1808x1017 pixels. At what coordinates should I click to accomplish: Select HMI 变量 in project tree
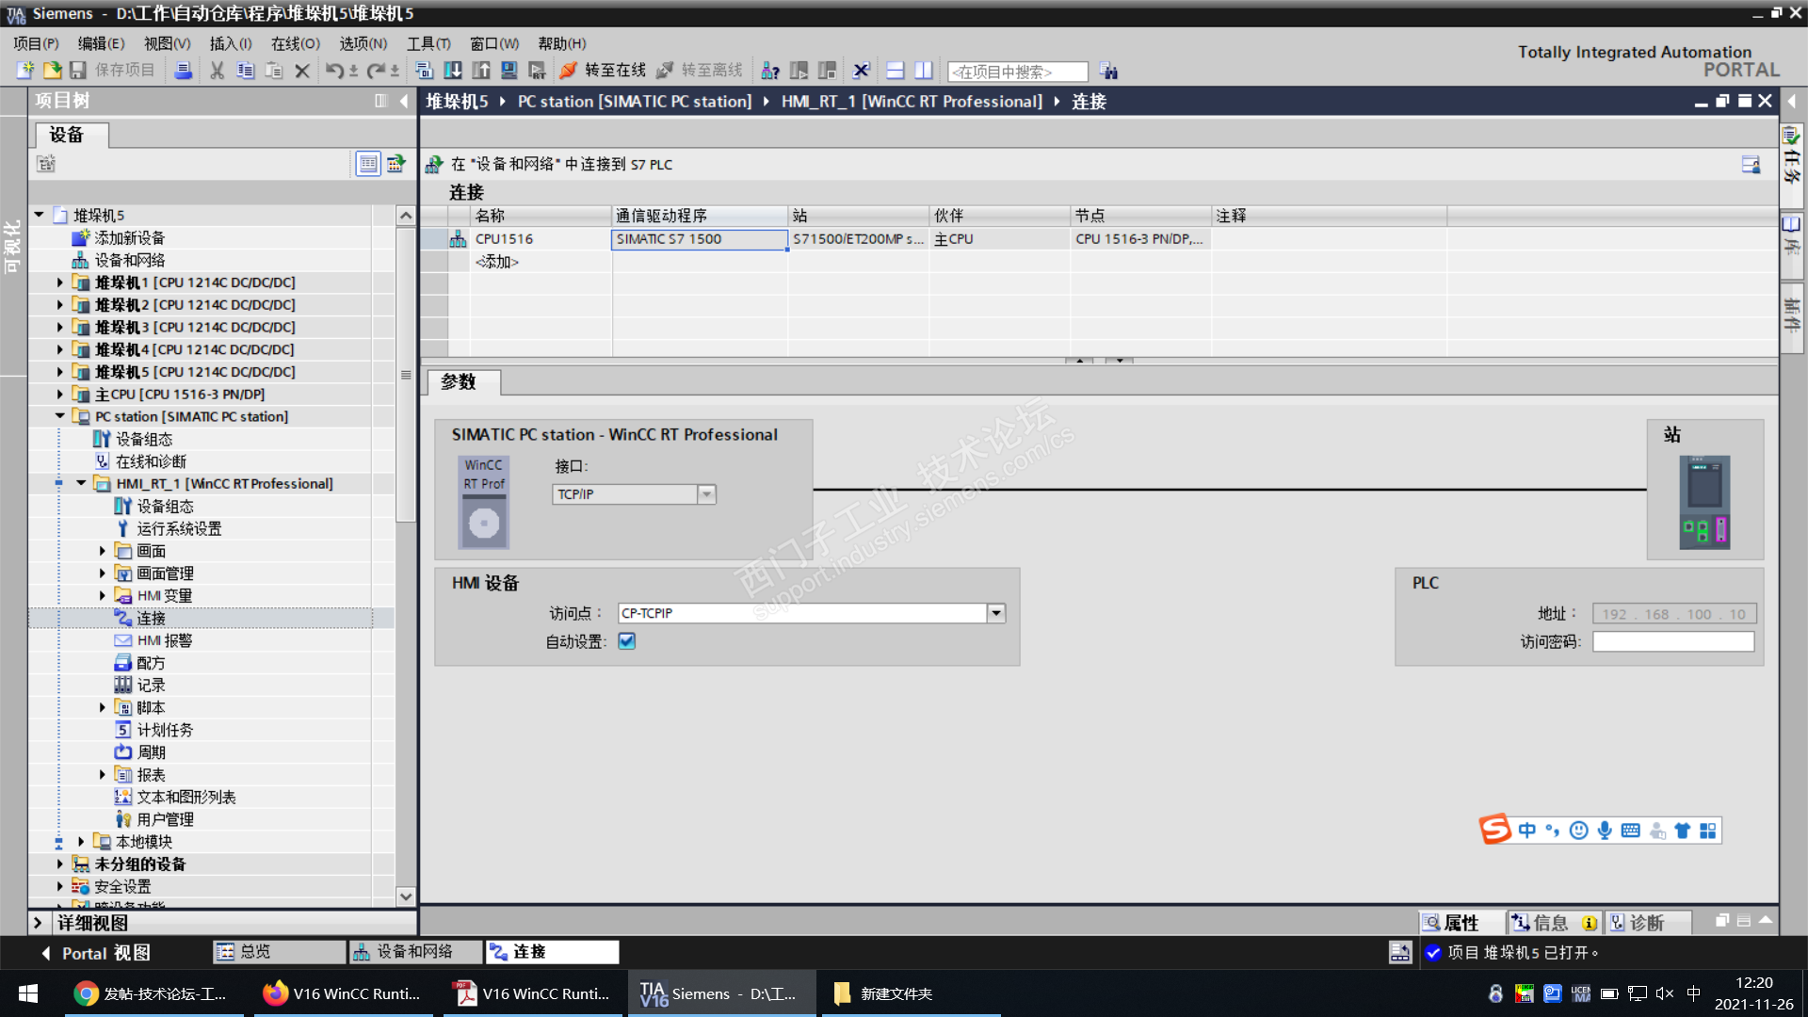point(165,596)
